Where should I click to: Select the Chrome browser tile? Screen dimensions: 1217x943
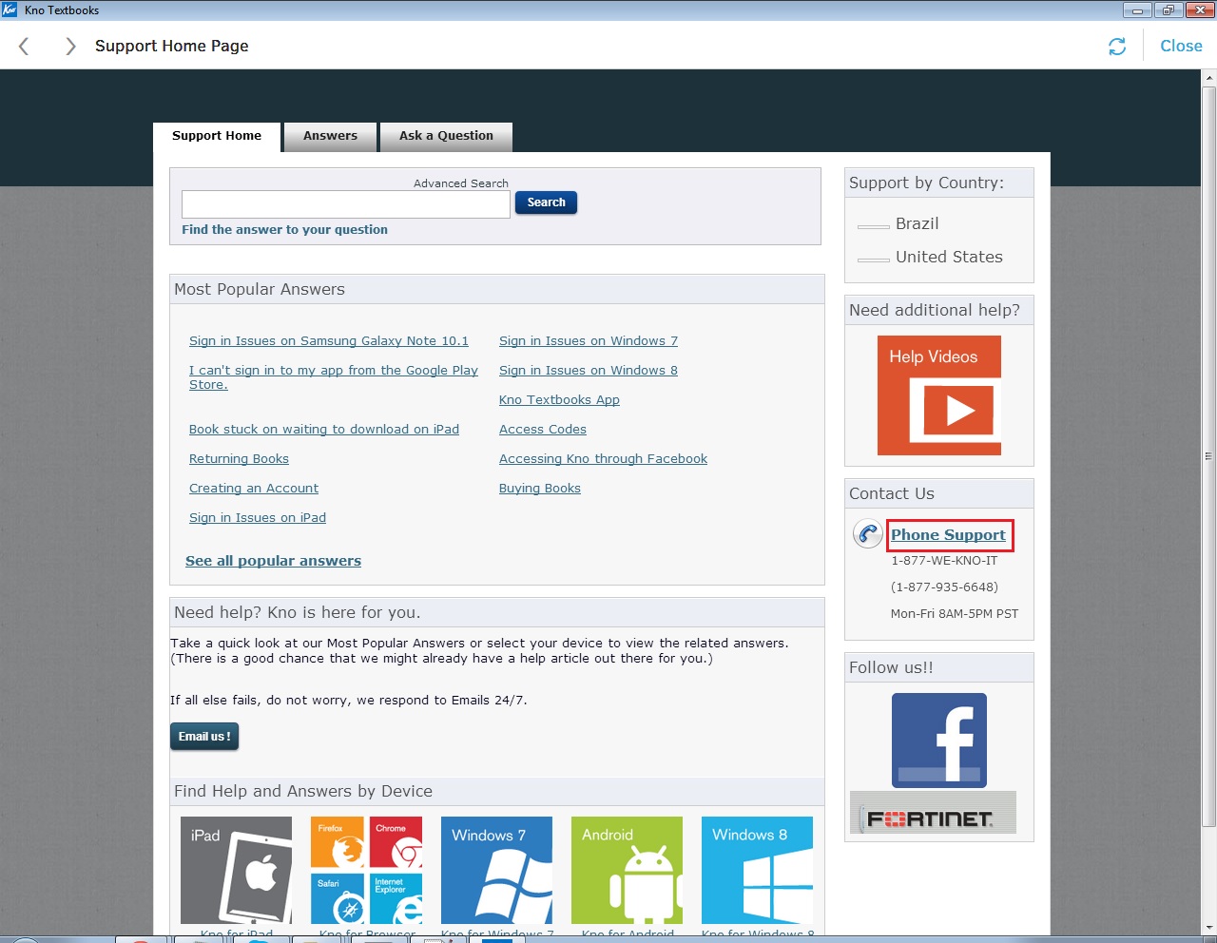(x=396, y=842)
